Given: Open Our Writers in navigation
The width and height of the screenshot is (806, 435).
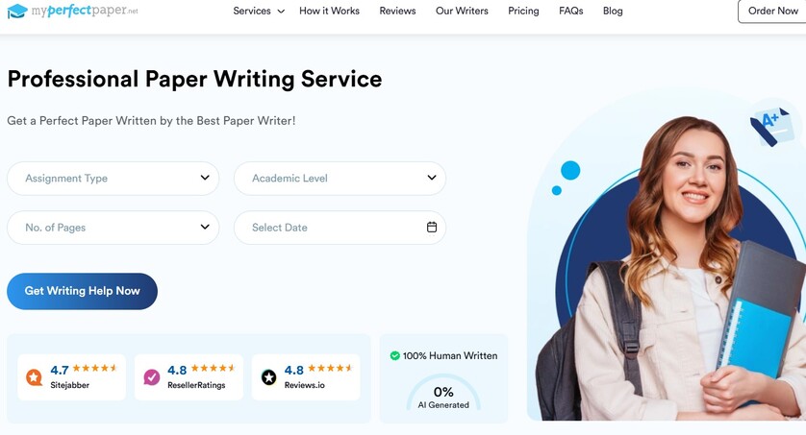Looking at the screenshot, I should point(462,11).
